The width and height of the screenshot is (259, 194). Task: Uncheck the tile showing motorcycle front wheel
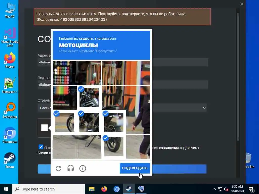64,122
